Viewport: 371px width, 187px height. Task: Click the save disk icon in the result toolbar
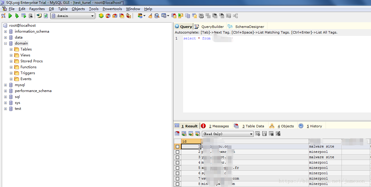click(264, 134)
